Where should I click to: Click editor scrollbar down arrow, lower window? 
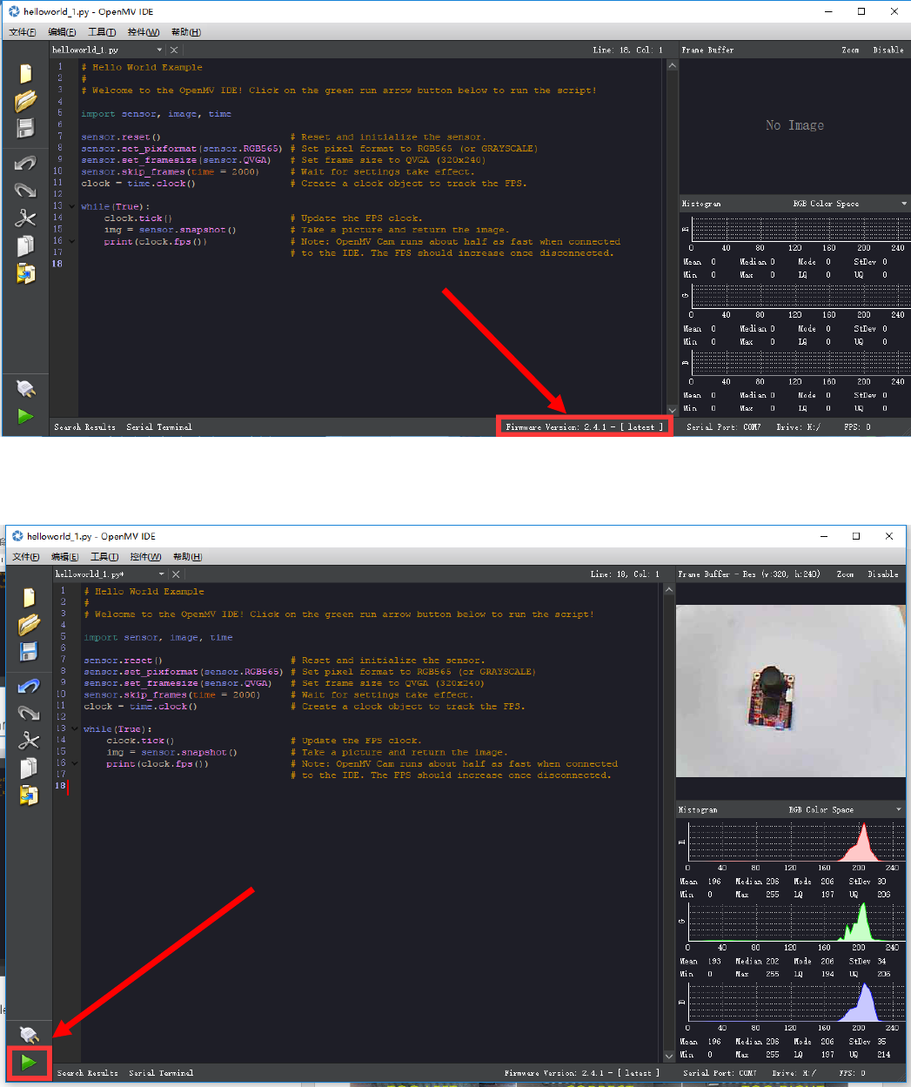click(x=669, y=1056)
